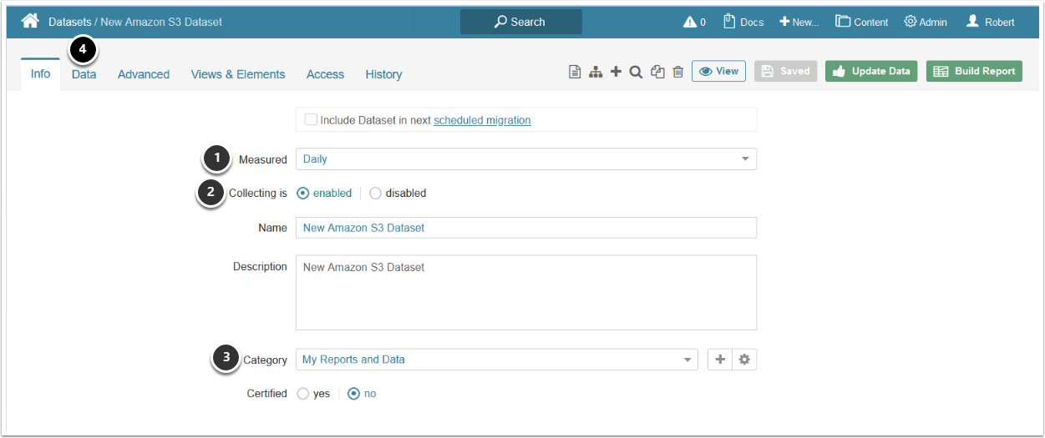The image size is (1045, 438).
Task: Click the Build Report button
Action: coord(974,71)
